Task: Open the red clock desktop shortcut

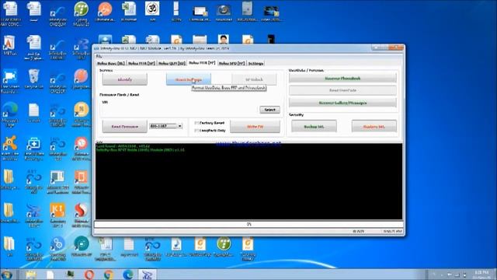Action: pos(81,147)
